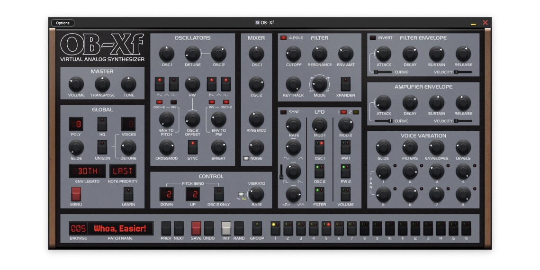Open the red Menu button
The width and height of the screenshot is (540, 270).
pos(76,194)
